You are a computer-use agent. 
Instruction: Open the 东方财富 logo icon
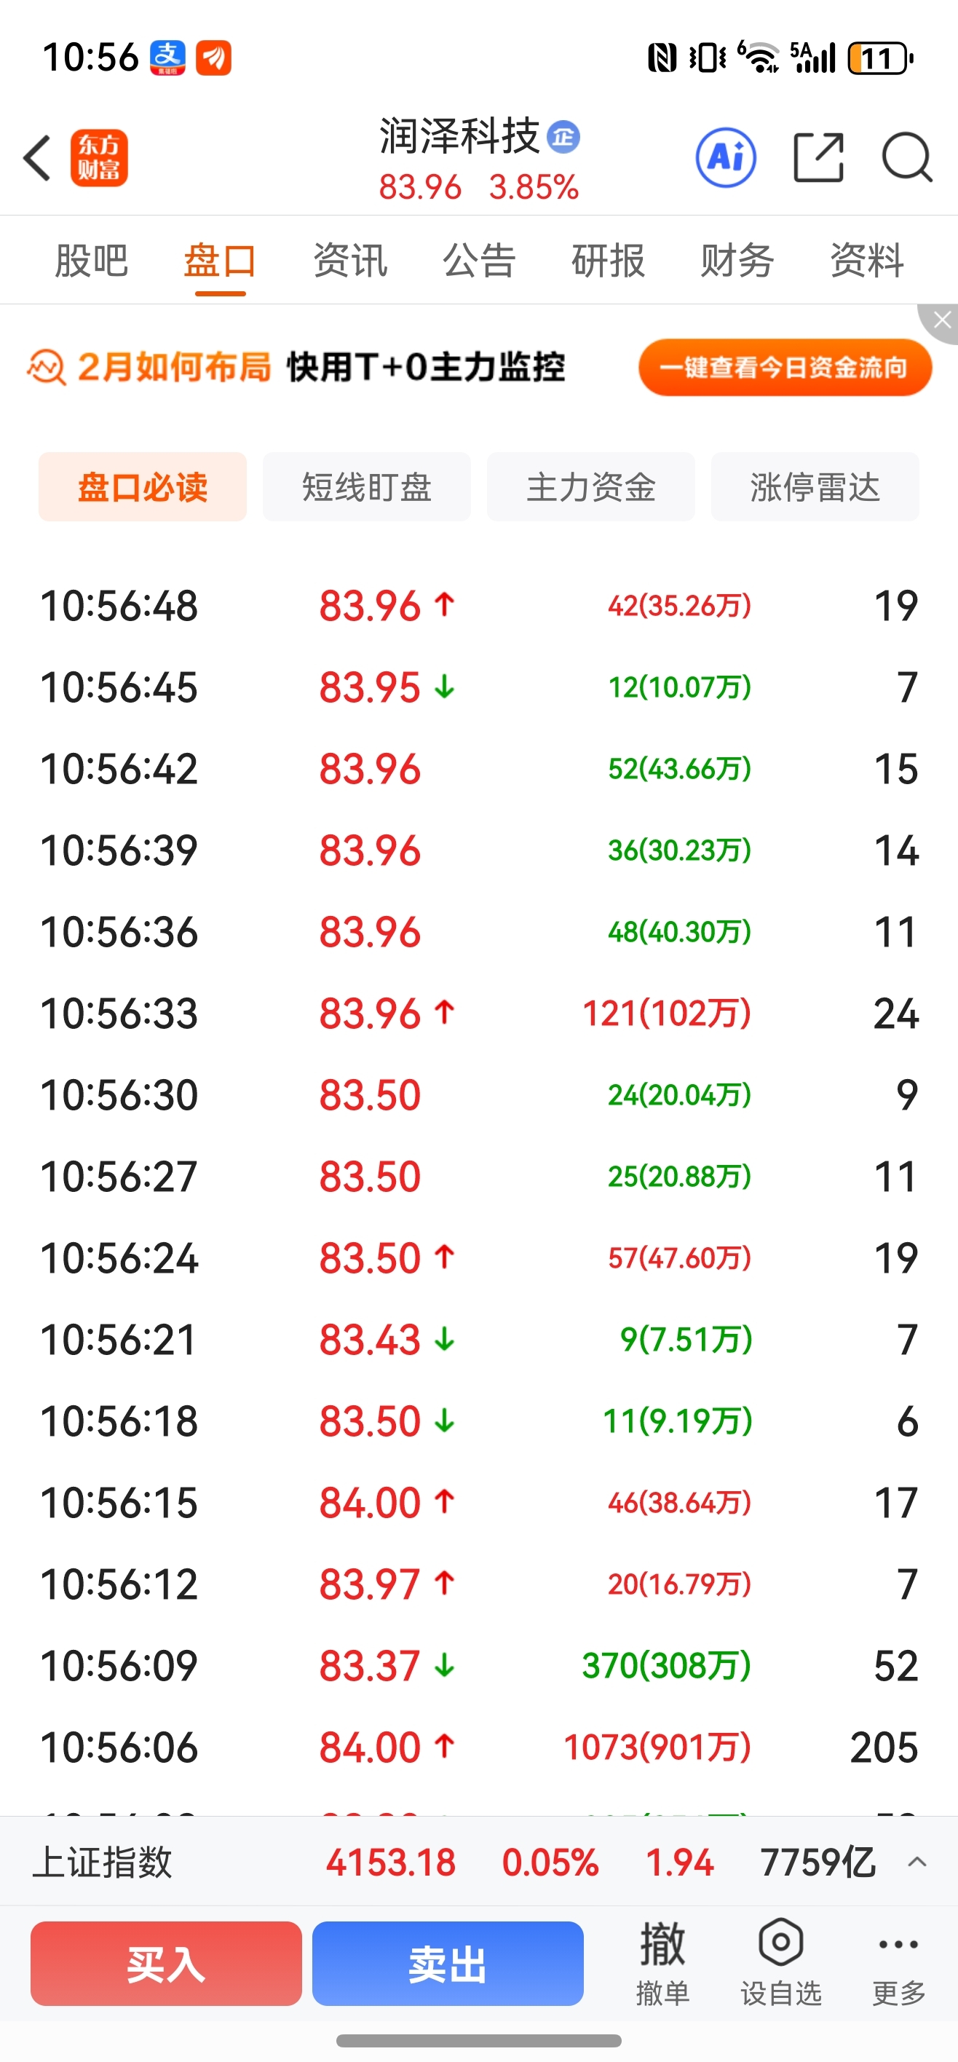pyautogui.click(x=99, y=158)
